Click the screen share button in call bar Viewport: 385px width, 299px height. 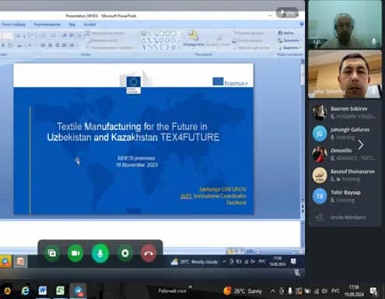[x=52, y=253]
